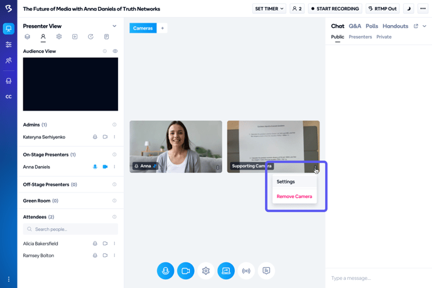432x288 pixels.
Task: Open options menu for Kateryna Serhiyenko
Action: click(x=115, y=137)
